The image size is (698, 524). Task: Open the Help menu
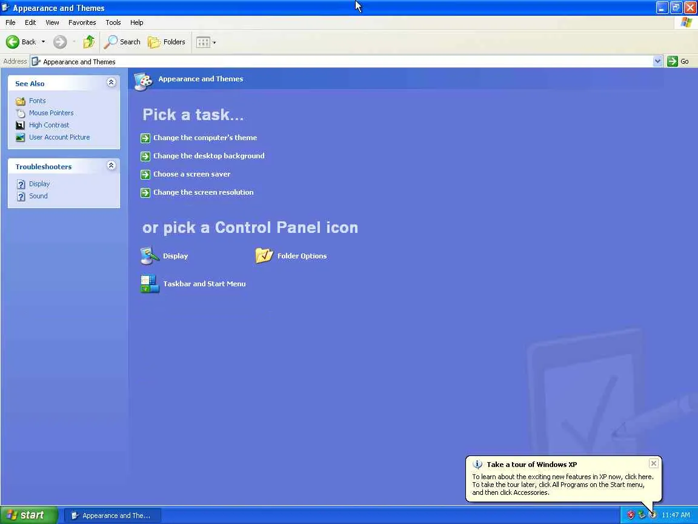(x=137, y=22)
